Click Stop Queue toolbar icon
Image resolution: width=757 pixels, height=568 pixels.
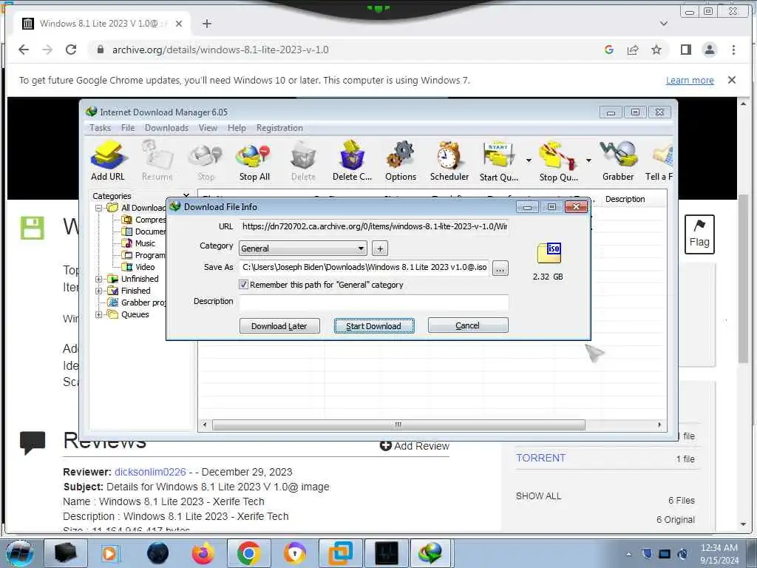tap(558, 160)
